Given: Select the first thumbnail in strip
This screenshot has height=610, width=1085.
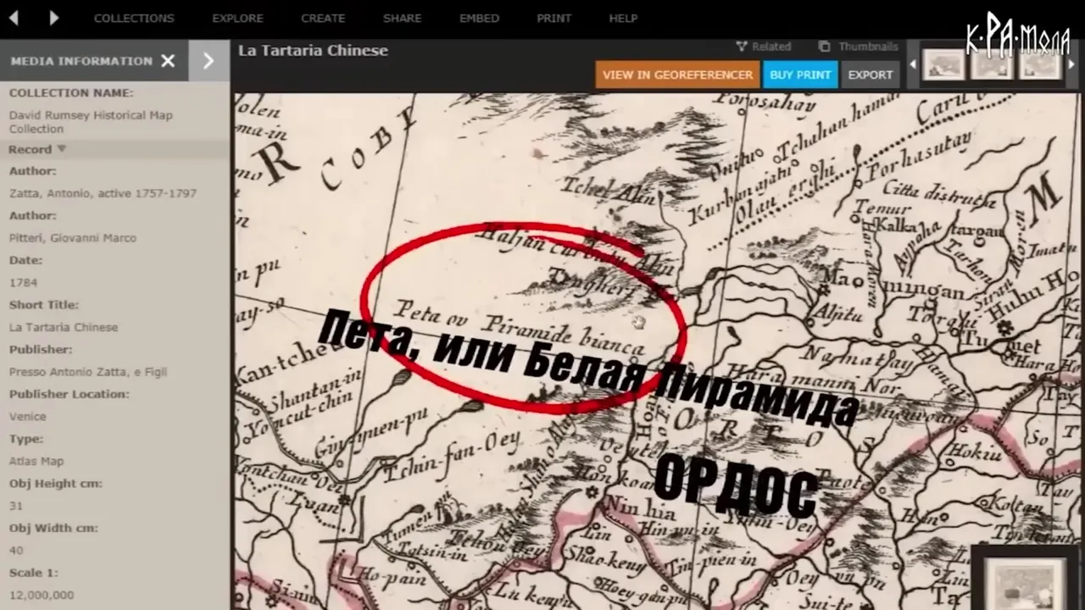Looking at the screenshot, I should pos(943,64).
